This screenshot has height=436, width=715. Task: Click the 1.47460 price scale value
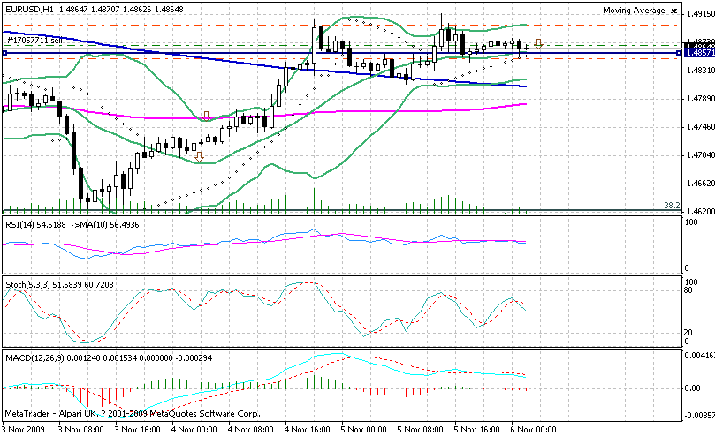[x=700, y=127]
